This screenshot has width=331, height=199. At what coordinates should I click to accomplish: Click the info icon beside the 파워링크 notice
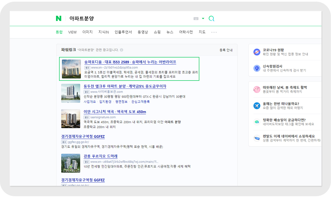[x=122, y=50]
